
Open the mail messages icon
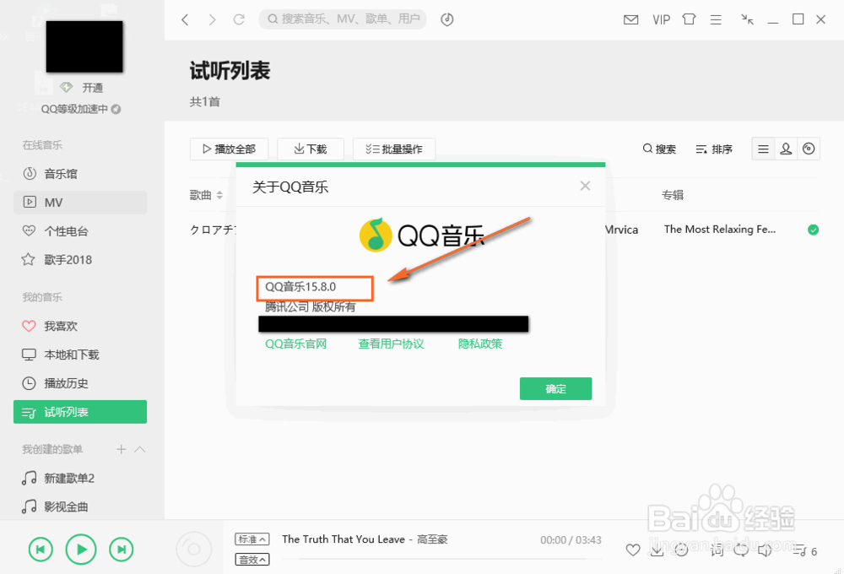tap(630, 20)
